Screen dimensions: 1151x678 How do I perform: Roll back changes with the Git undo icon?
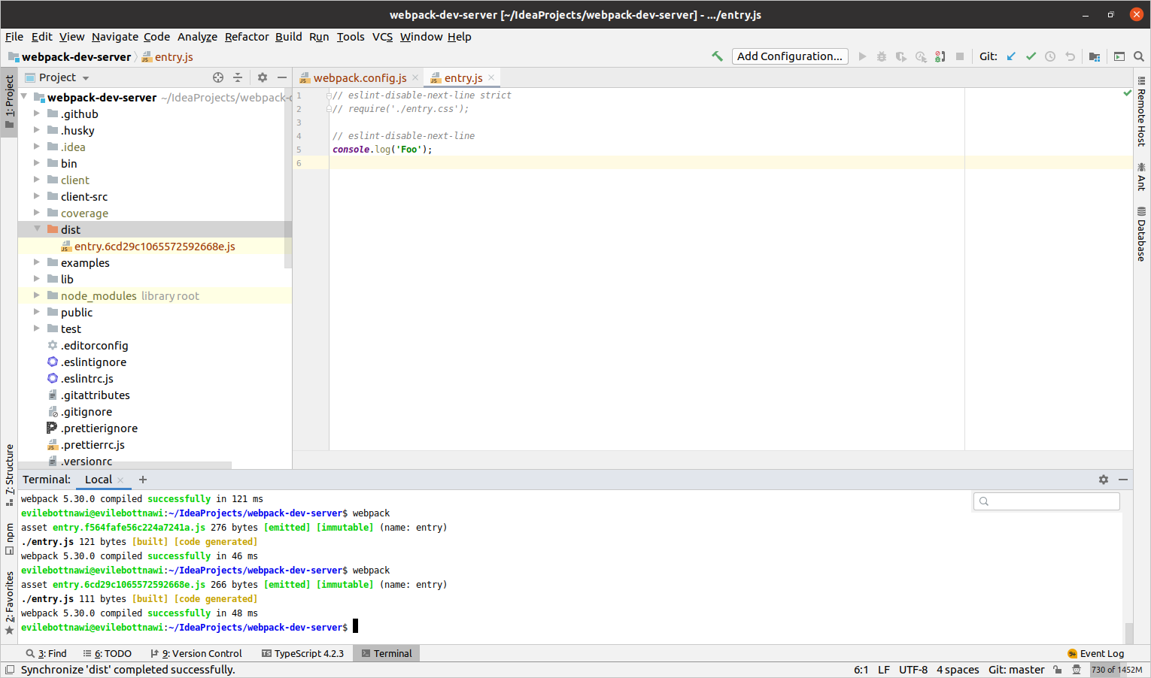click(x=1070, y=56)
